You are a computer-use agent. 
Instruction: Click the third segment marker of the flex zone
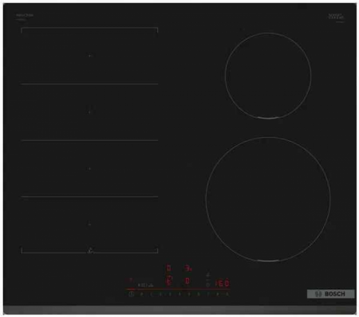click(x=89, y=169)
